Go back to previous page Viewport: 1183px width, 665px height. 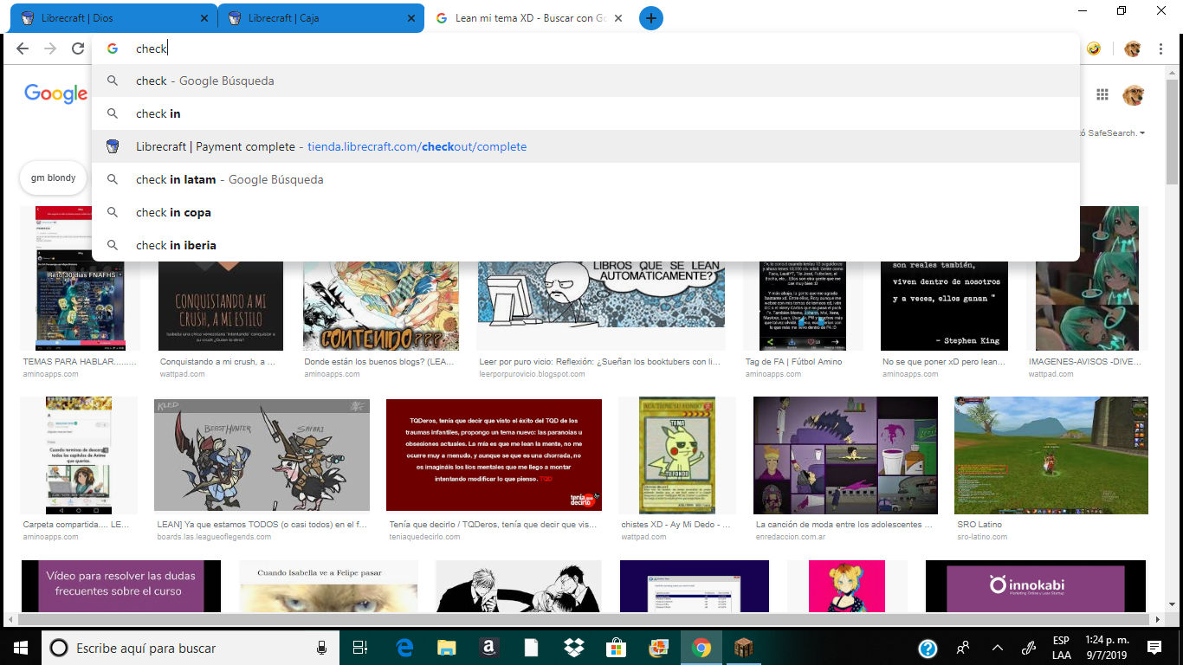[x=23, y=48]
